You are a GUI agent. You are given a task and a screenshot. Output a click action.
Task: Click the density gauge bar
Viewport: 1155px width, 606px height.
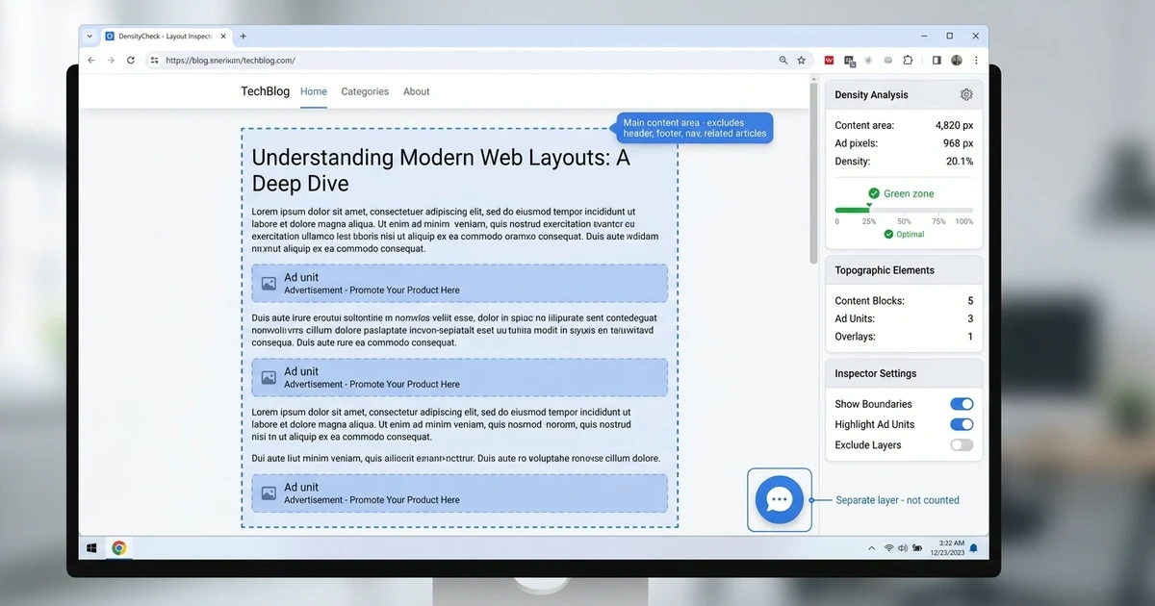tap(904, 210)
